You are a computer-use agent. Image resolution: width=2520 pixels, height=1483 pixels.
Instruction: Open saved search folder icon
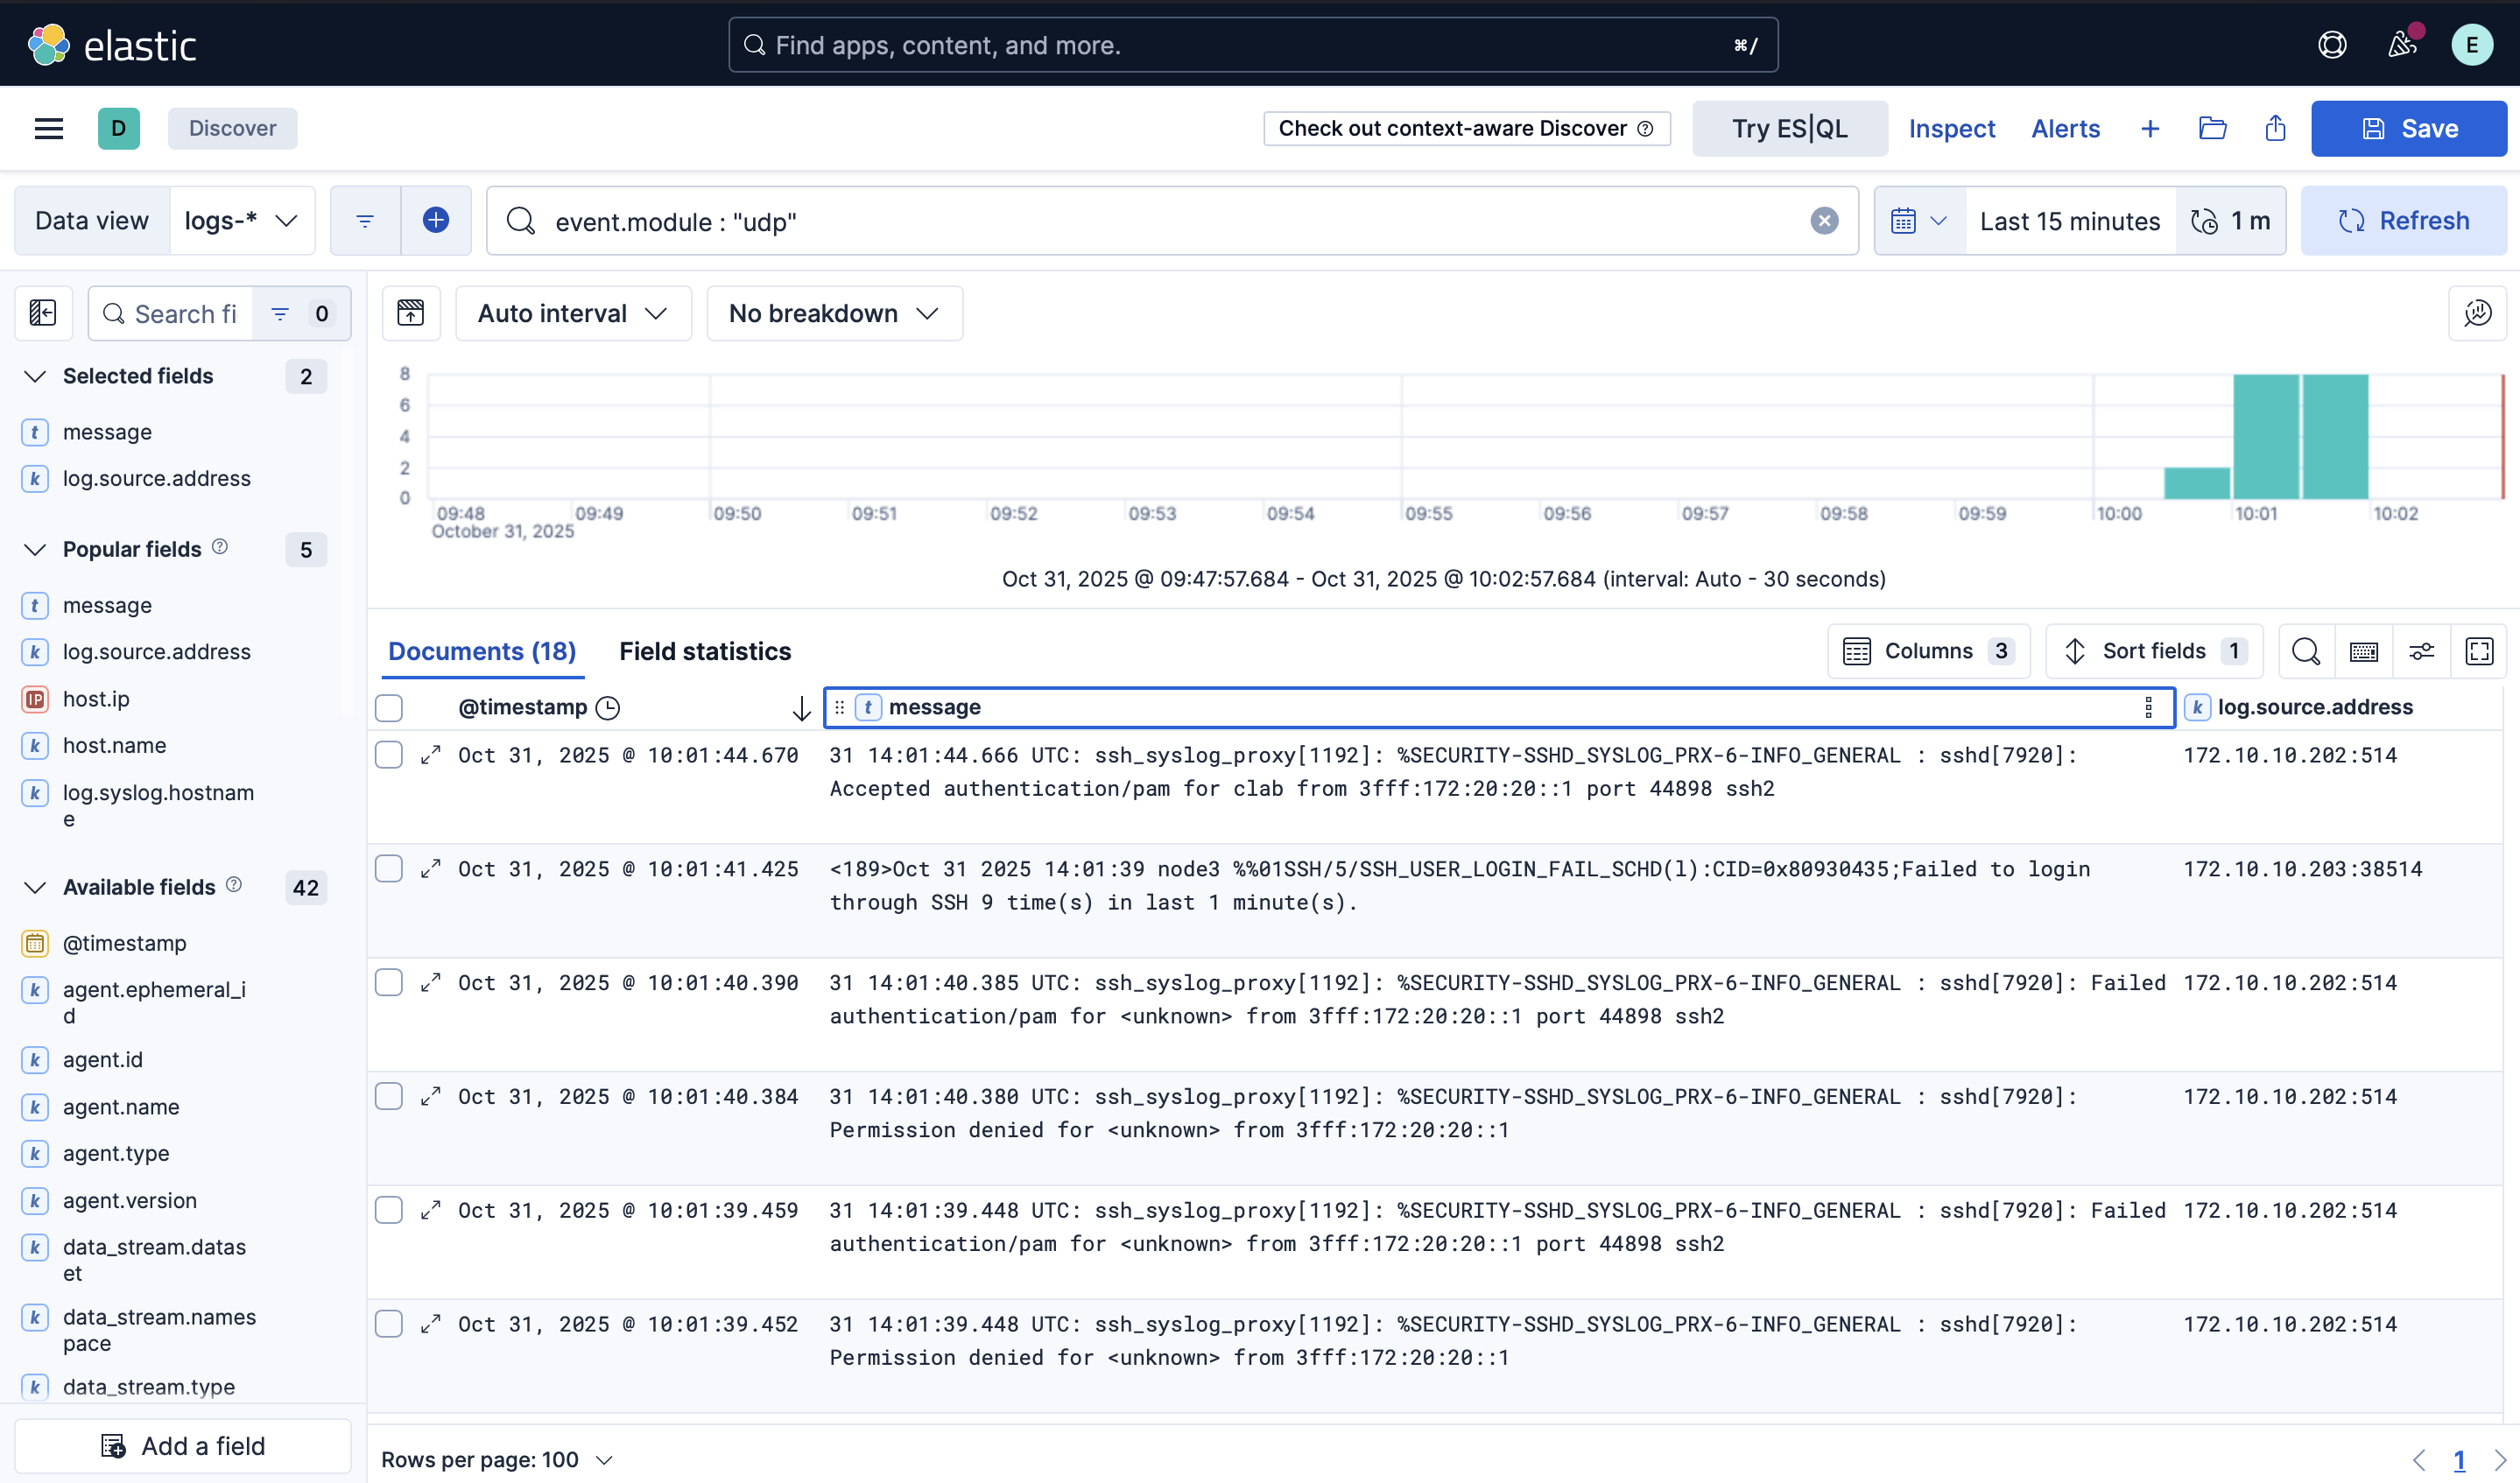click(x=2213, y=128)
